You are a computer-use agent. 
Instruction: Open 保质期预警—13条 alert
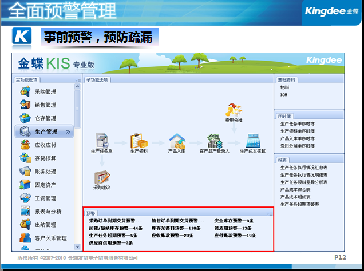coord(233,228)
